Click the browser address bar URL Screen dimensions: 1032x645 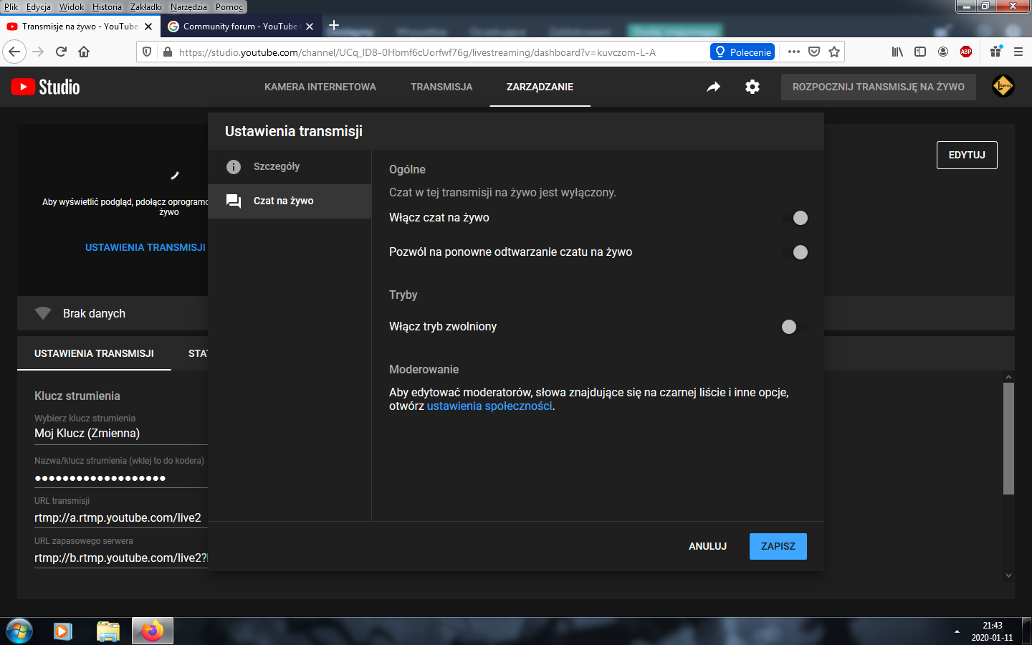417,52
